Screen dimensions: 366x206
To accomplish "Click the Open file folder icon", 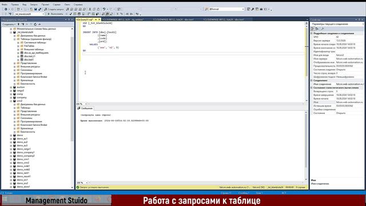I will pyautogui.click(x=31, y=9).
